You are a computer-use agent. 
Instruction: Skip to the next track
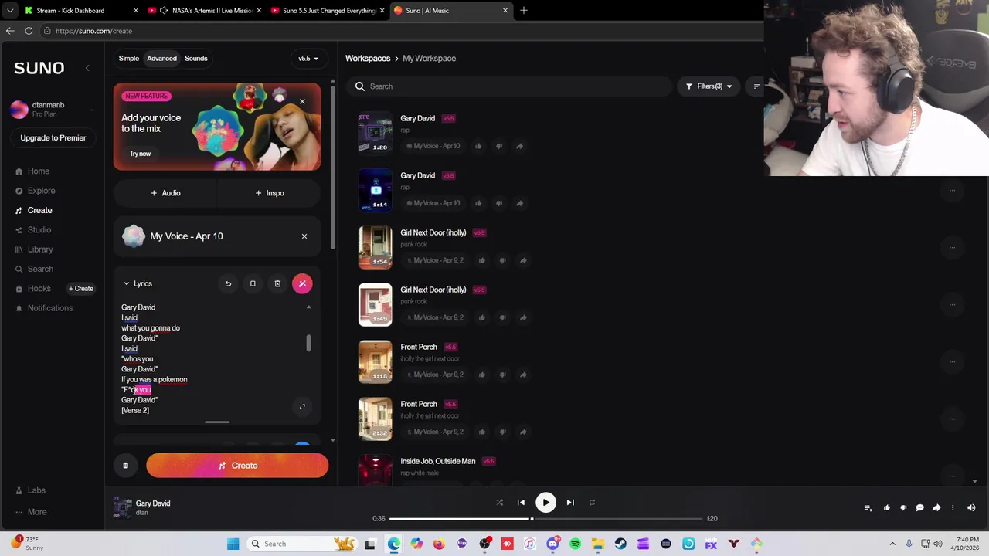pos(570,503)
